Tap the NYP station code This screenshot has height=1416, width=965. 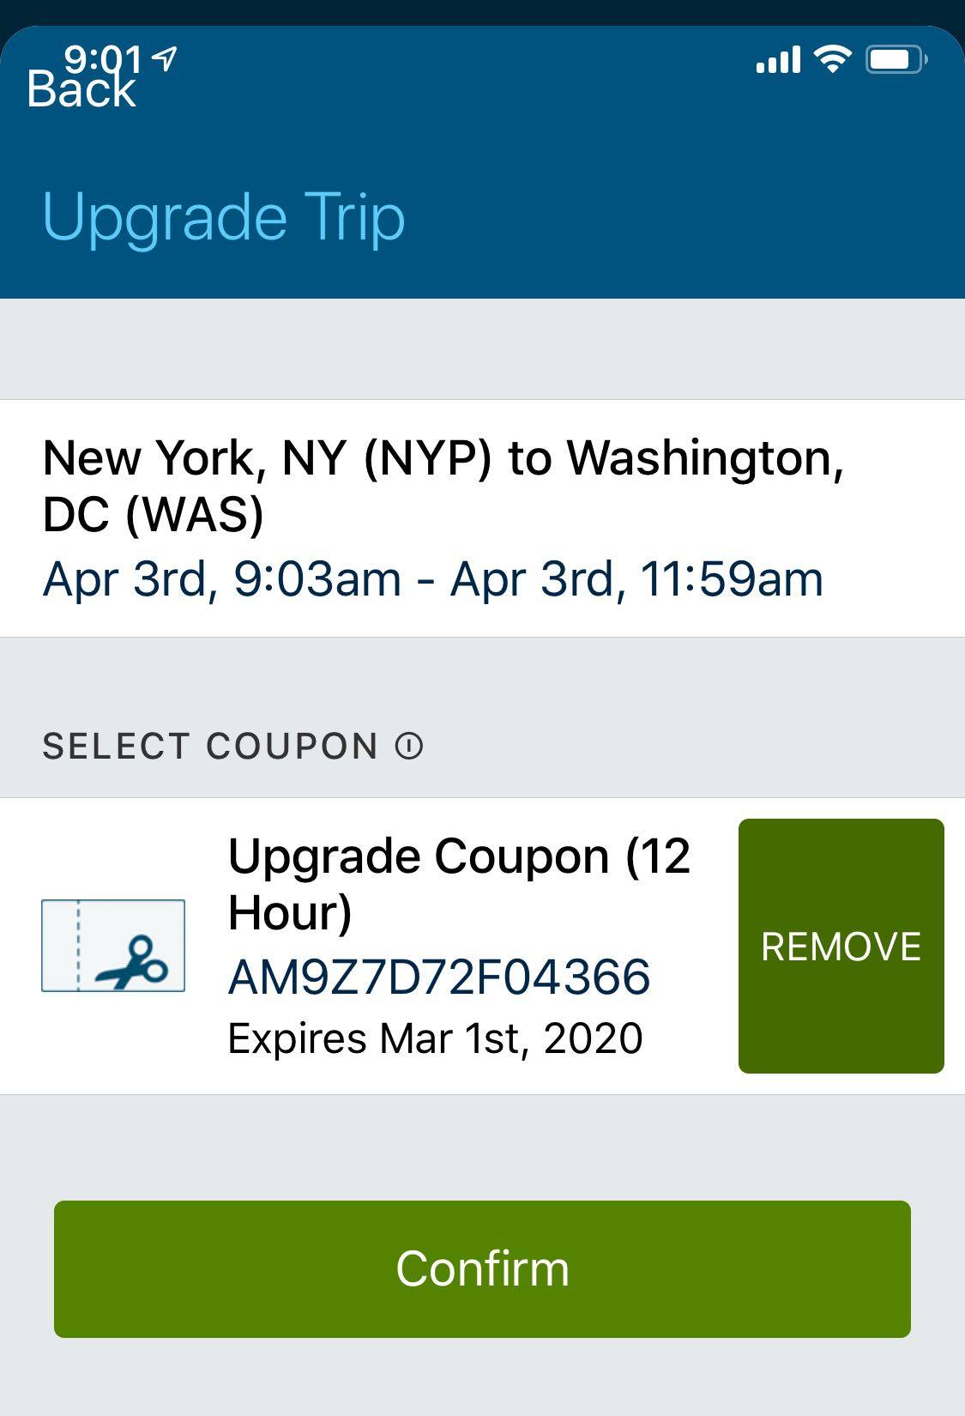point(428,458)
